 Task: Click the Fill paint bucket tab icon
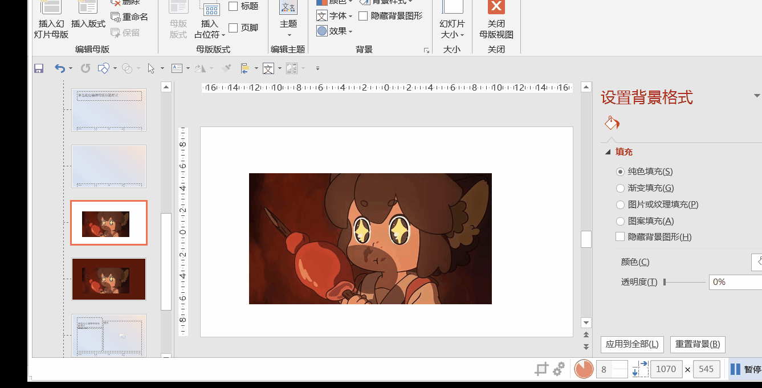pos(612,123)
